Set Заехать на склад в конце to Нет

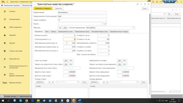pos(124,64)
